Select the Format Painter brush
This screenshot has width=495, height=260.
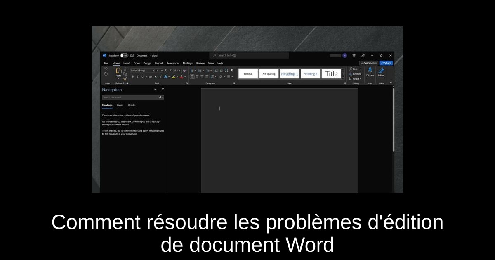click(x=125, y=78)
